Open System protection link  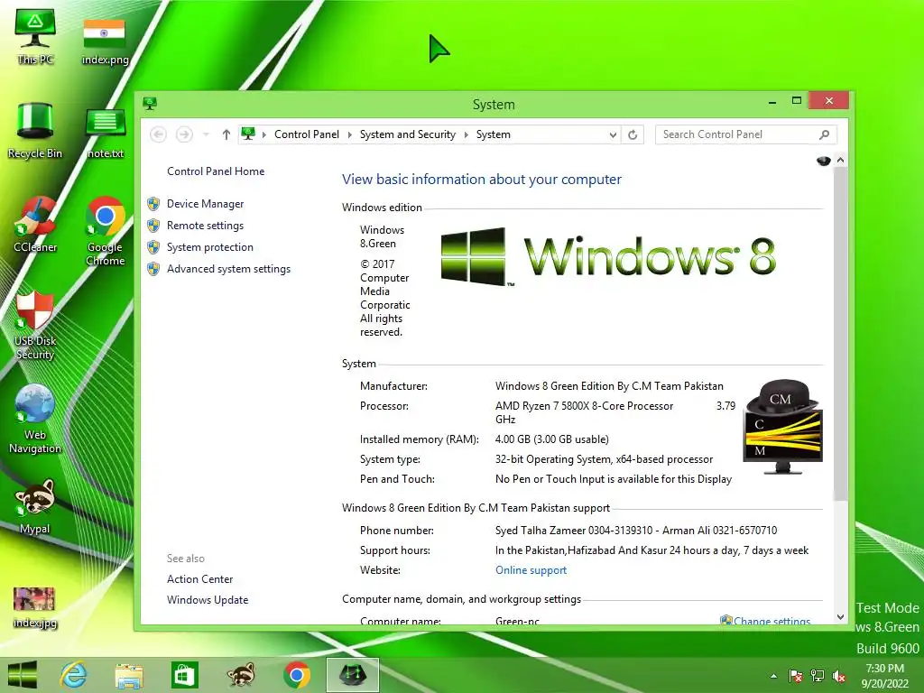(x=209, y=247)
